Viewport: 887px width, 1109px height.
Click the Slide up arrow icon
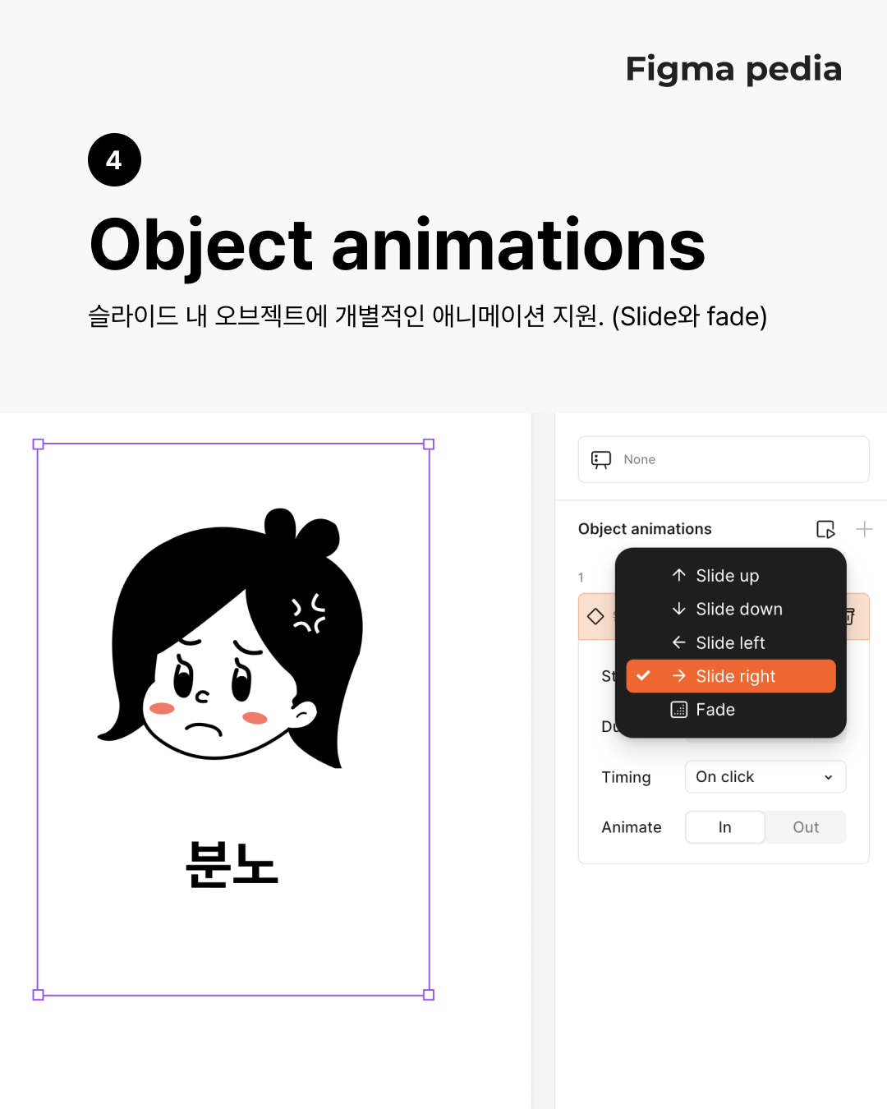(678, 575)
